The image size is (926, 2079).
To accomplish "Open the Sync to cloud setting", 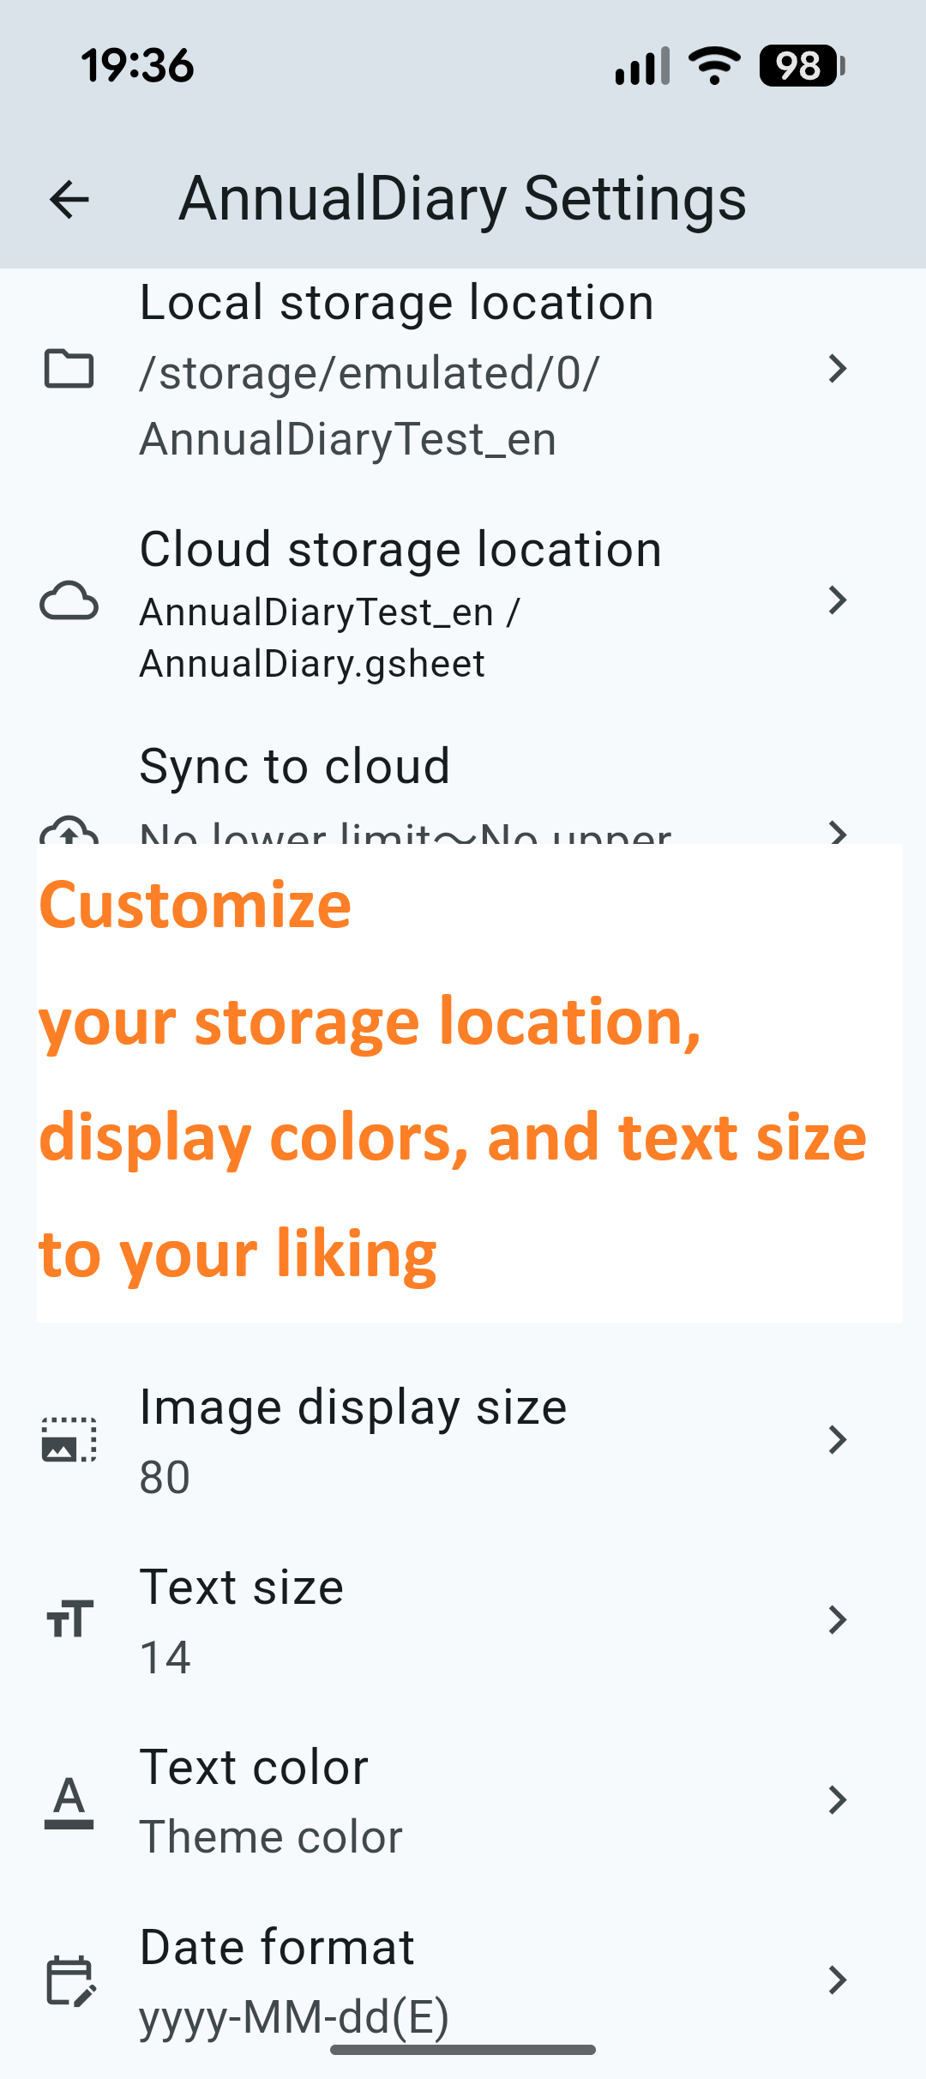I will [x=463, y=787].
